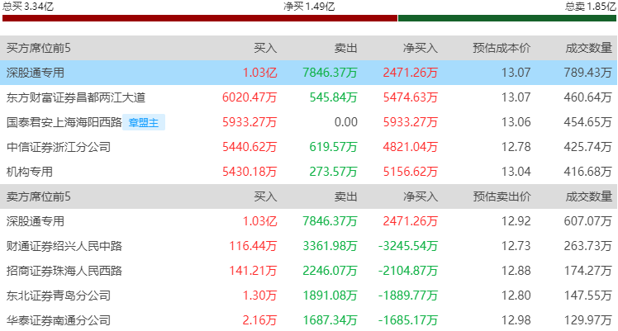Click volume 607.07万
Image resolution: width=618 pixels, height=331 pixels.
tap(587, 221)
